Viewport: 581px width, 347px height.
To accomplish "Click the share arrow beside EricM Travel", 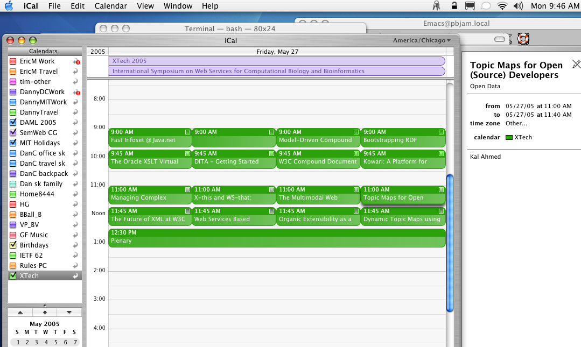I will 75,72.
